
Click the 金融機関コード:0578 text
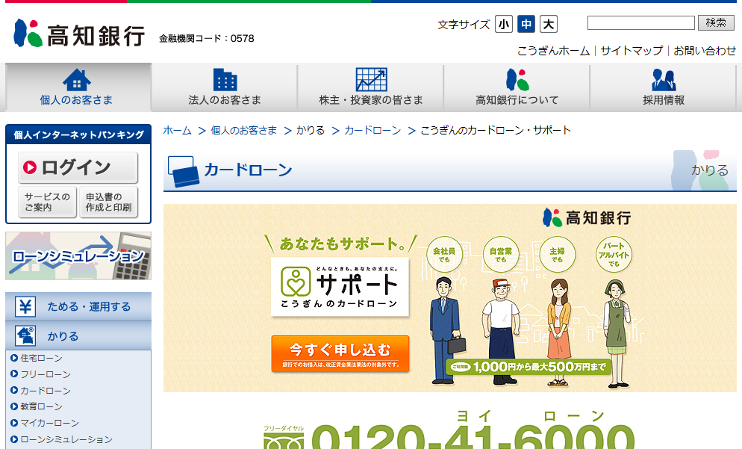pyautogui.click(x=207, y=38)
